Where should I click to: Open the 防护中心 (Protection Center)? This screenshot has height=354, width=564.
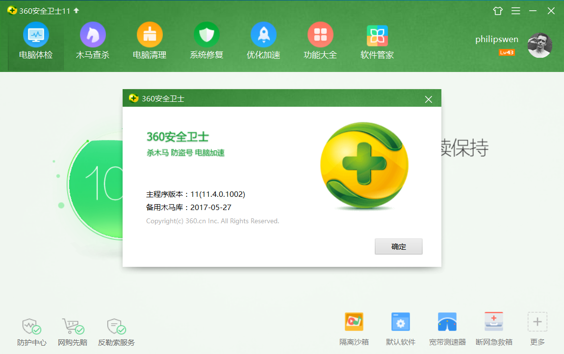pos(31,330)
